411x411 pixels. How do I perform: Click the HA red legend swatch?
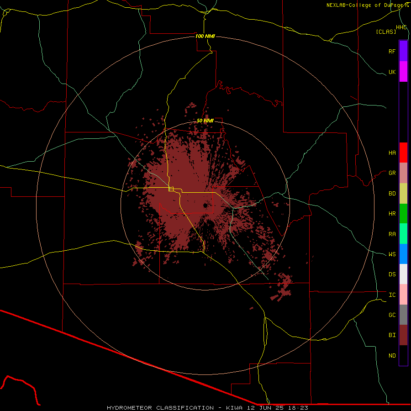tap(403, 153)
